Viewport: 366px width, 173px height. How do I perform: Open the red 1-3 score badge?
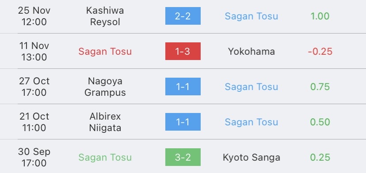point(183,51)
